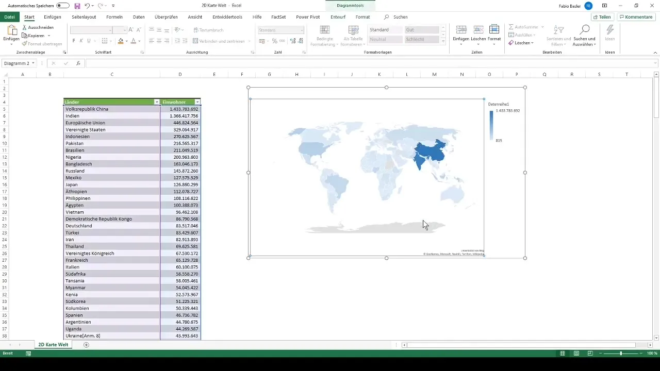Click the zoom slider handle
660x371 pixels.
pos(621,353)
